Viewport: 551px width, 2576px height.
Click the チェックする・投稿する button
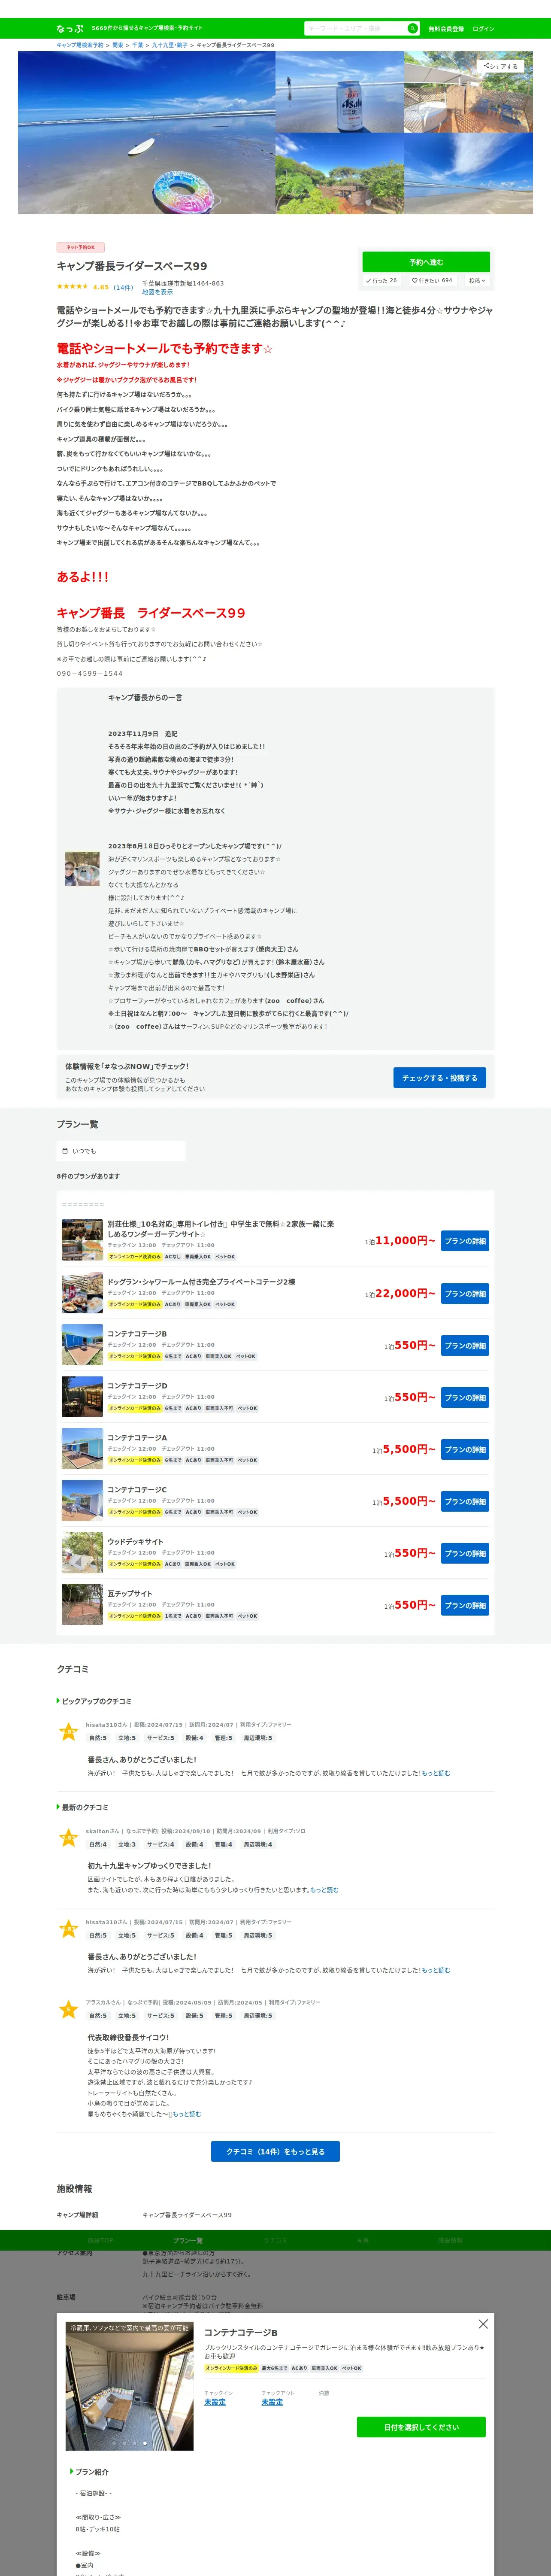[x=439, y=1078]
